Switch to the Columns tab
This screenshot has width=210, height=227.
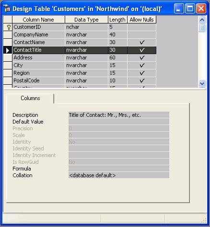30,98
